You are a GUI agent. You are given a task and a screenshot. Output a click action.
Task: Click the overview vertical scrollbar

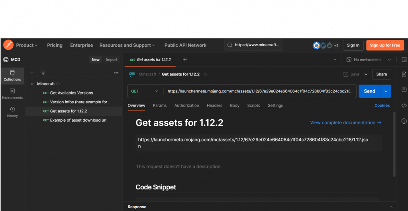pyautogui.click(x=394, y=144)
